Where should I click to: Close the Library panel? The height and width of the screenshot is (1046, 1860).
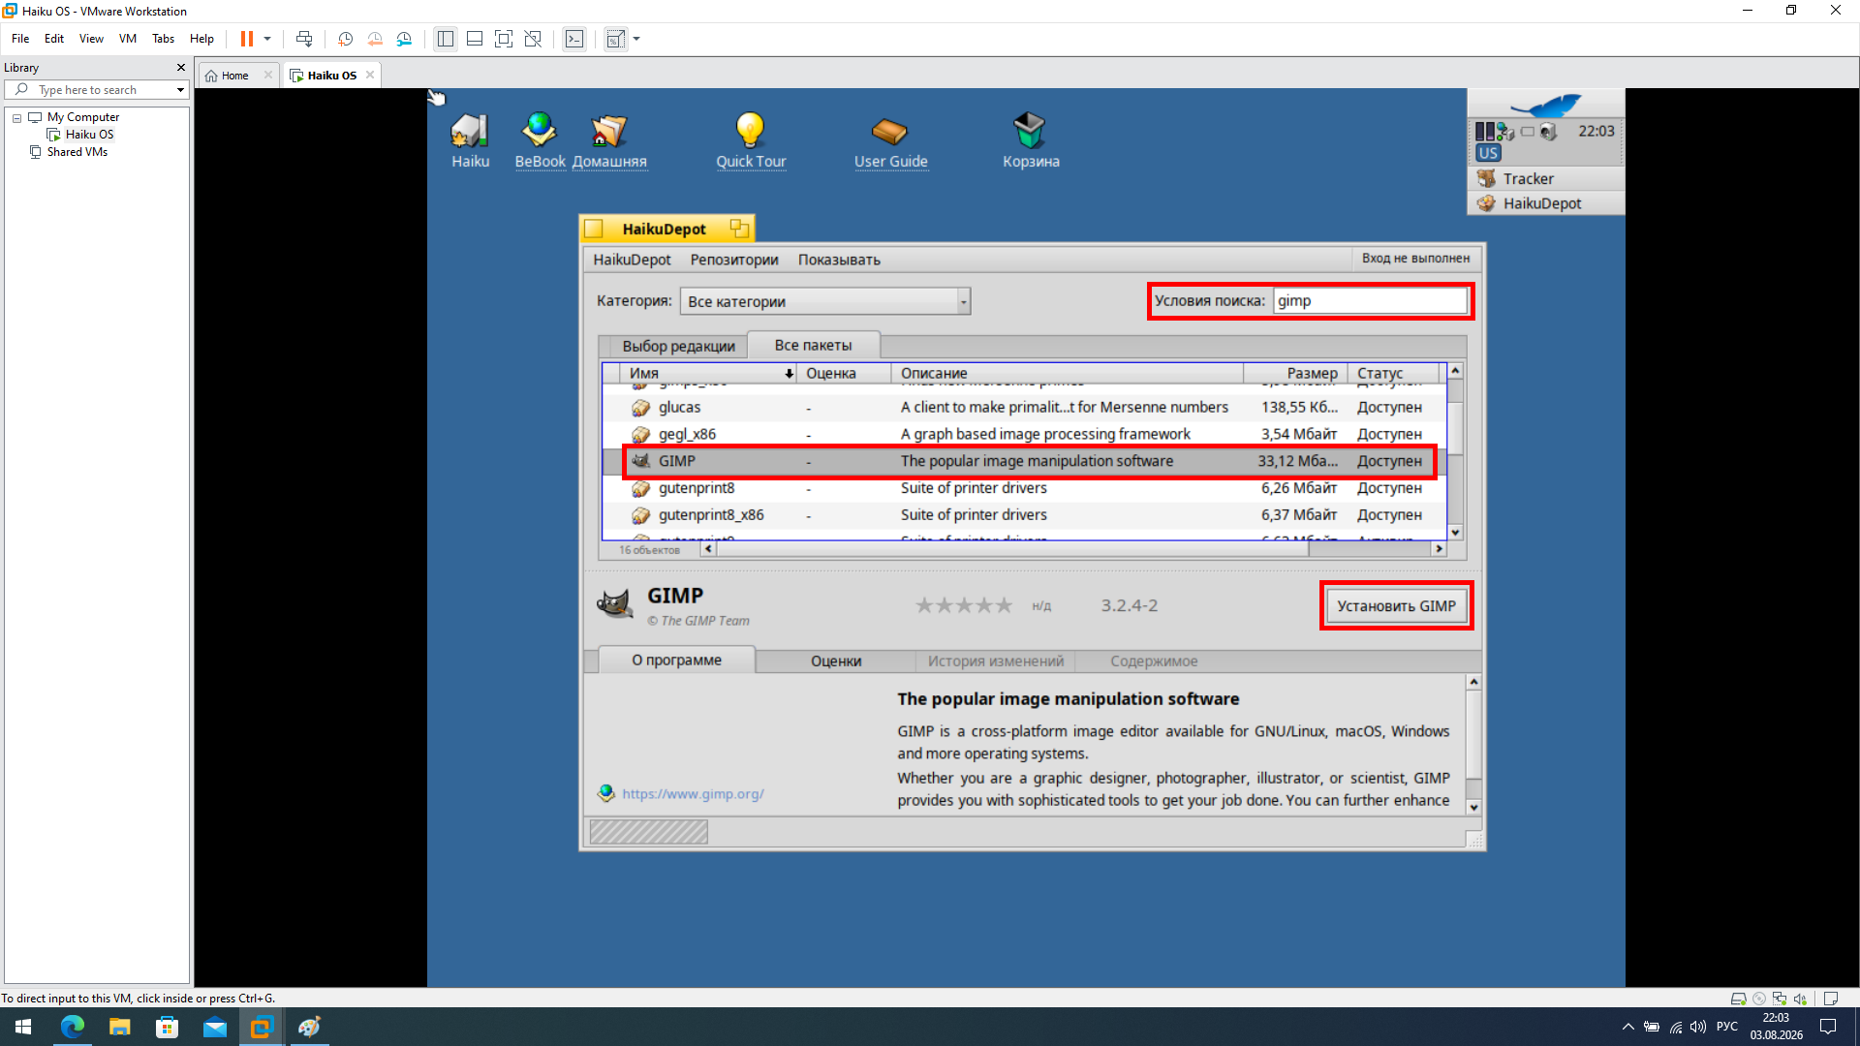tap(180, 68)
